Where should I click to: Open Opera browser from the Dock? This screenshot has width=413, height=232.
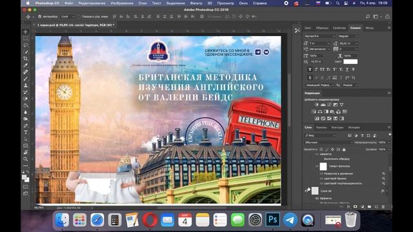[150, 220]
